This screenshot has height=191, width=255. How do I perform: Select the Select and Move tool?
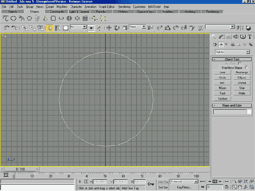[x=109, y=28]
